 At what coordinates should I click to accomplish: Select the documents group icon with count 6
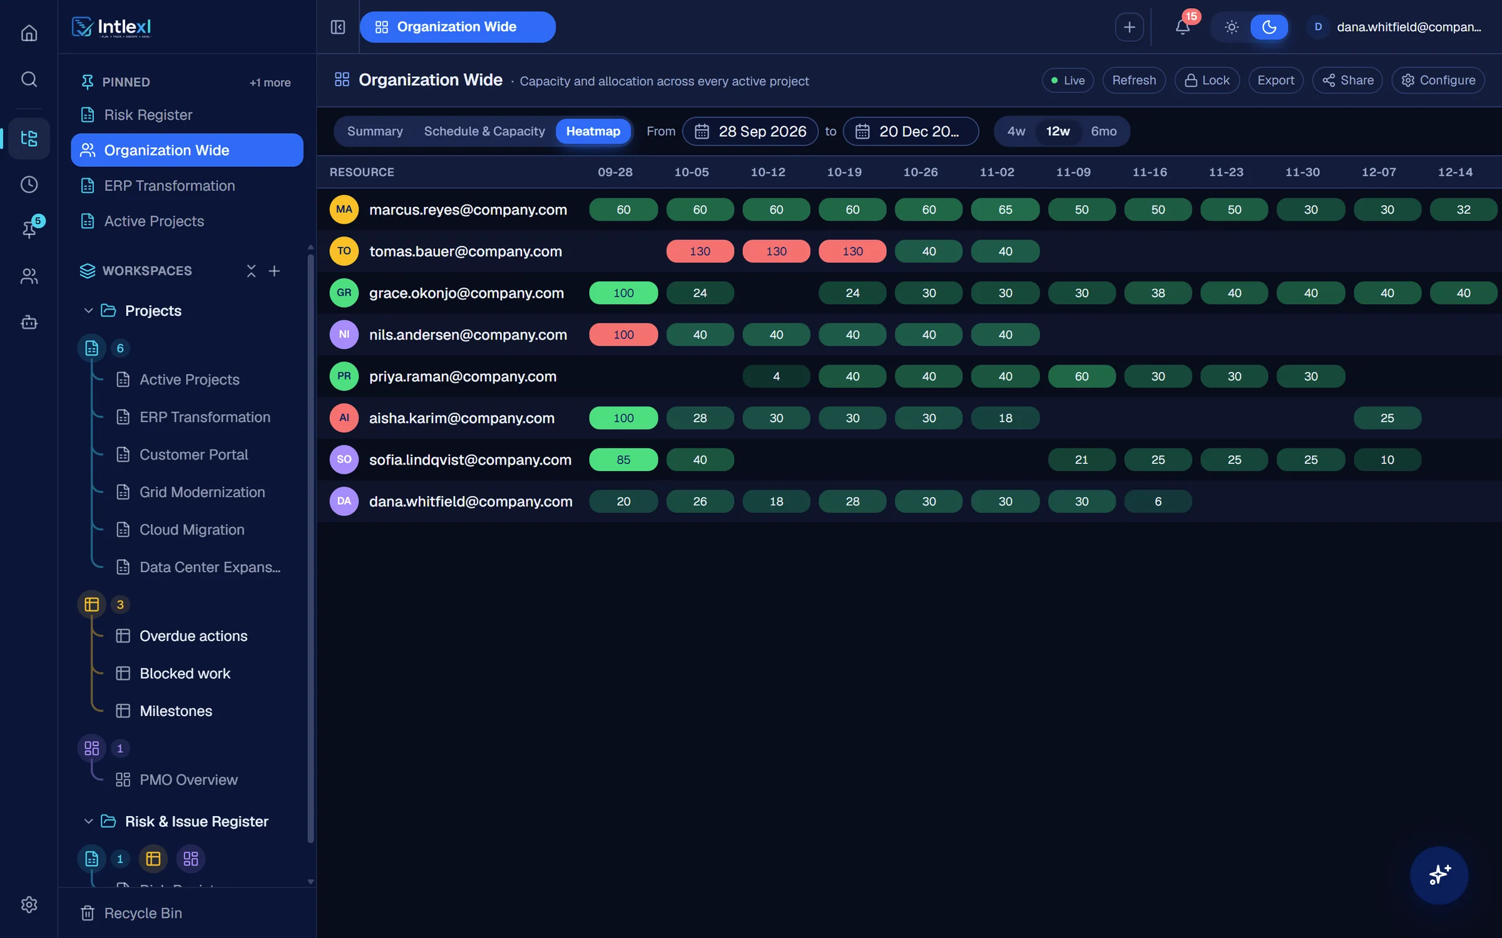91,348
